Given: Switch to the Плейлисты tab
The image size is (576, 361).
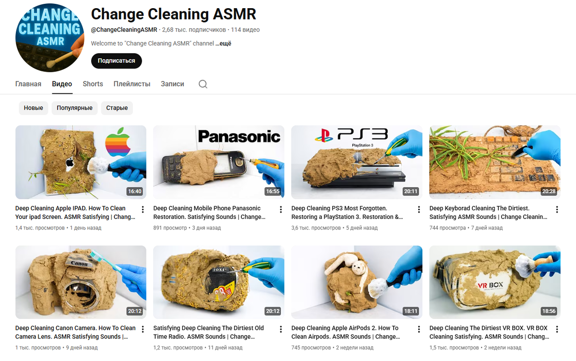Looking at the screenshot, I should click(132, 84).
